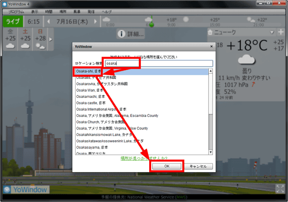Open the 詳細 info details button
The width and height of the screenshot is (288, 202).
coord(131,34)
